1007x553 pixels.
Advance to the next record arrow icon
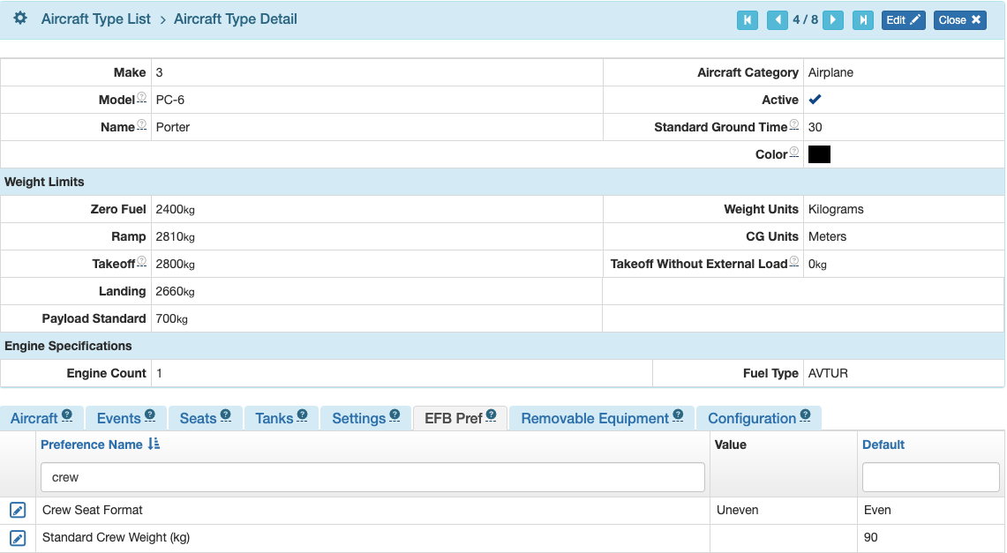(x=833, y=19)
